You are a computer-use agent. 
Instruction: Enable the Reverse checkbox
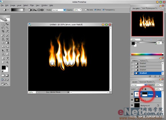click(x=86, y=10)
